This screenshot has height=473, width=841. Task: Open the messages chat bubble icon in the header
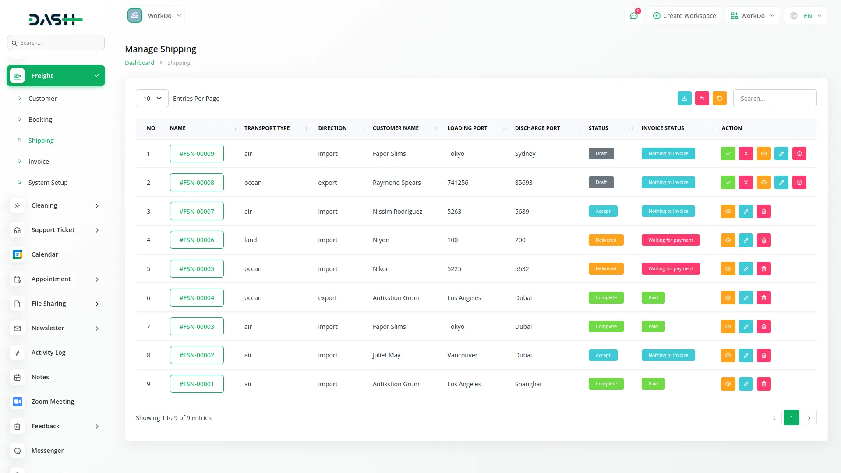point(634,15)
